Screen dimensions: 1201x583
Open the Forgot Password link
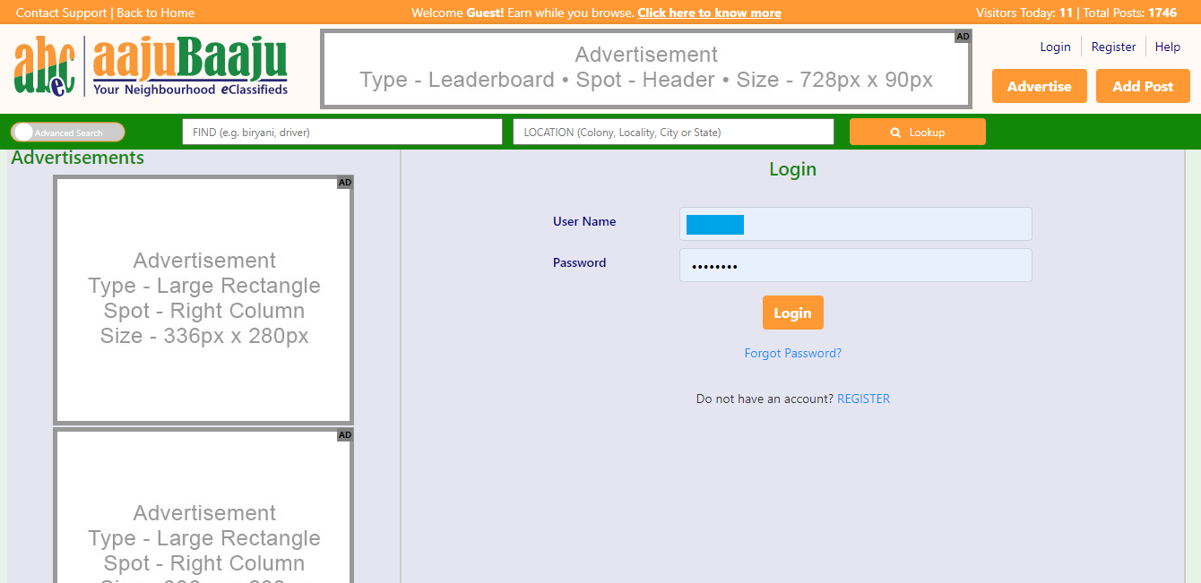pyautogui.click(x=792, y=353)
